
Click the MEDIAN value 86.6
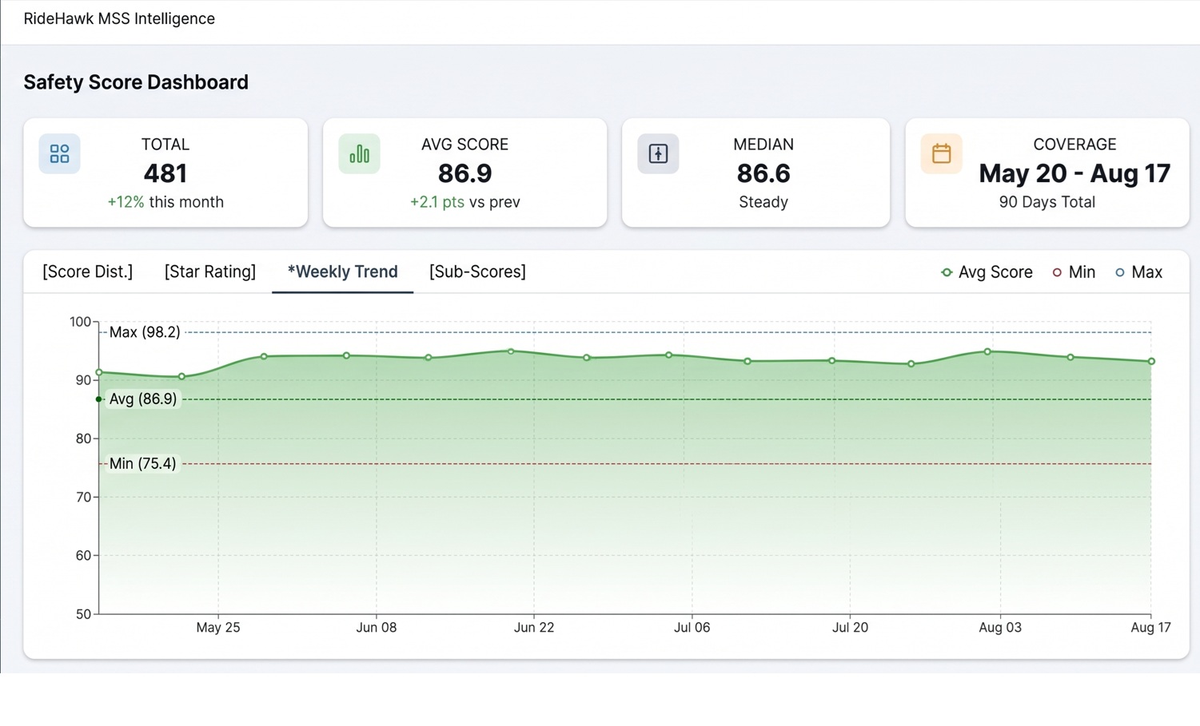click(x=763, y=173)
